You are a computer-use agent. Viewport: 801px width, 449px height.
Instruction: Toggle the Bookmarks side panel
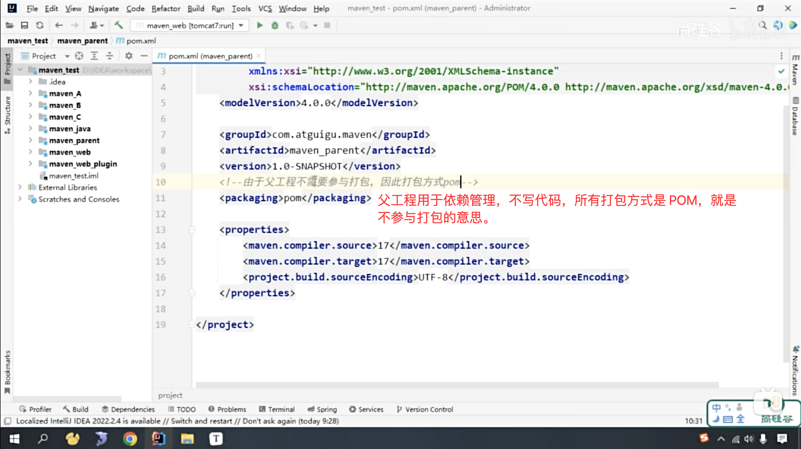click(7, 371)
